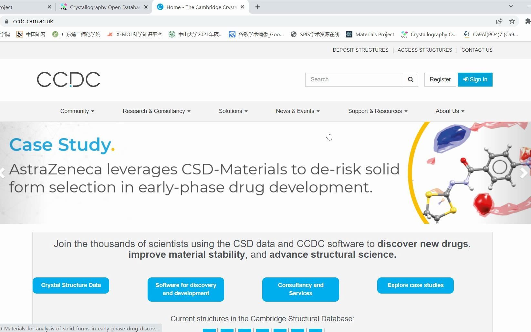Open the extensions puzzle icon
This screenshot has width=531, height=332.
528,21
